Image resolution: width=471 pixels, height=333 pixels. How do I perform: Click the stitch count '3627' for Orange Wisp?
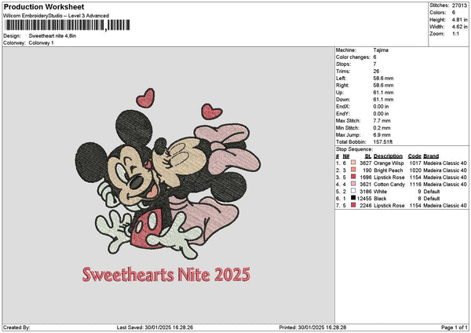point(366,163)
